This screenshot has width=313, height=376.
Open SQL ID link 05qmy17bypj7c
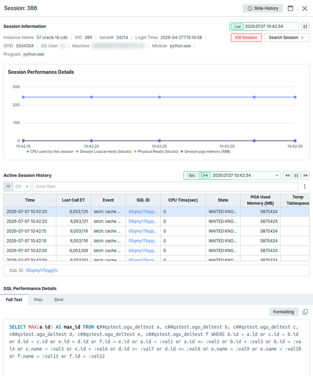coord(42,271)
